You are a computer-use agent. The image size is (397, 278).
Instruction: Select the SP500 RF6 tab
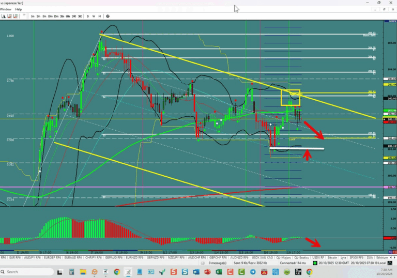coord(357,257)
